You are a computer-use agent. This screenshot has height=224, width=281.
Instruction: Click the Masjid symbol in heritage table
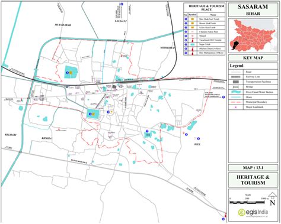pos(192,36)
